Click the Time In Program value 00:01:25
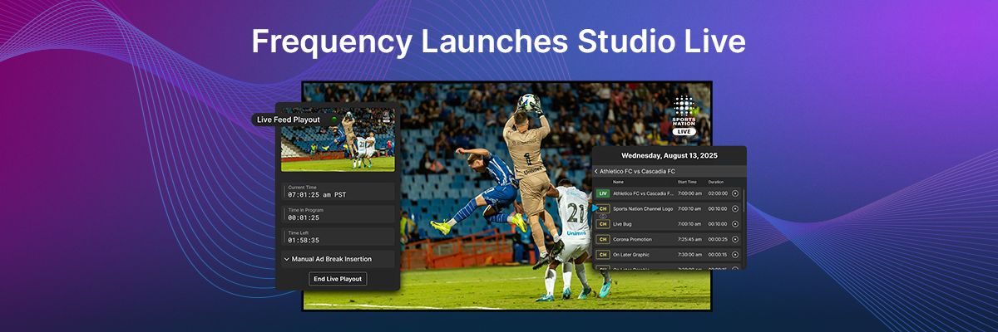The height and width of the screenshot is (332, 998). (304, 217)
